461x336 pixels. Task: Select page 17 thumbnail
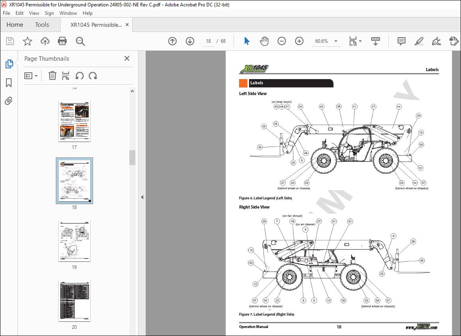pyautogui.click(x=74, y=121)
